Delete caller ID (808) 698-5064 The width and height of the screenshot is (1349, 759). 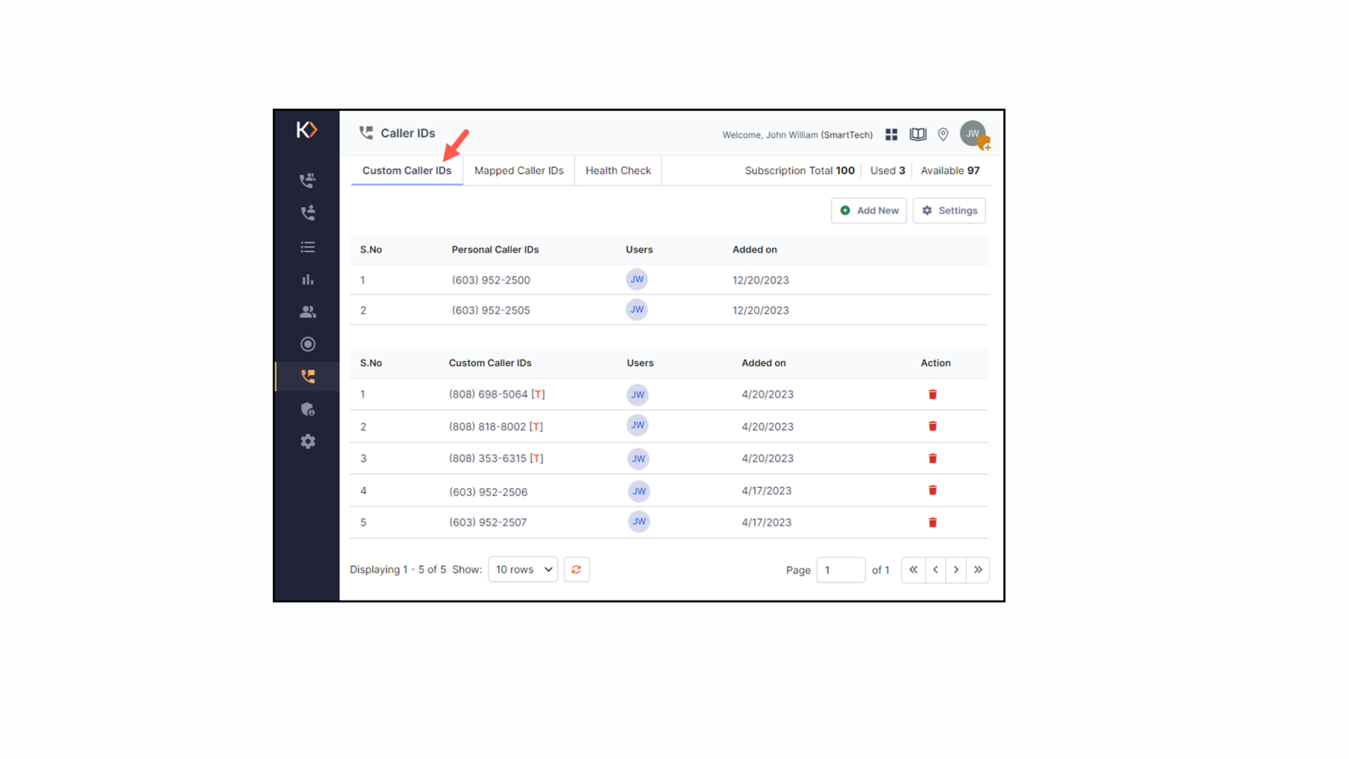pyautogui.click(x=932, y=395)
